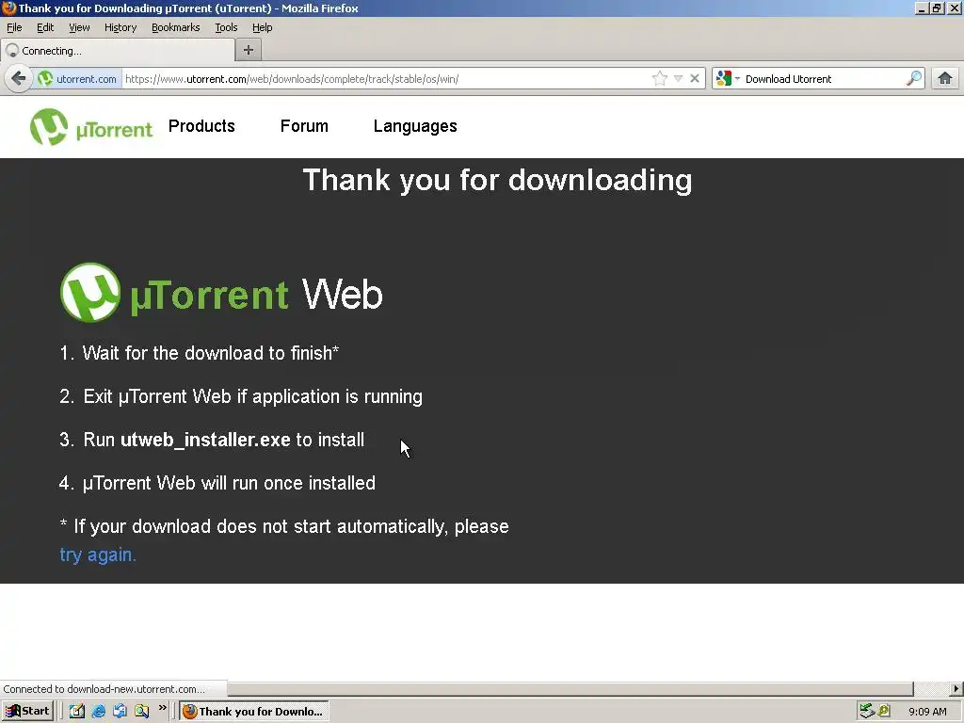
Task: Open the Languages navigation item
Action: pyautogui.click(x=415, y=126)
